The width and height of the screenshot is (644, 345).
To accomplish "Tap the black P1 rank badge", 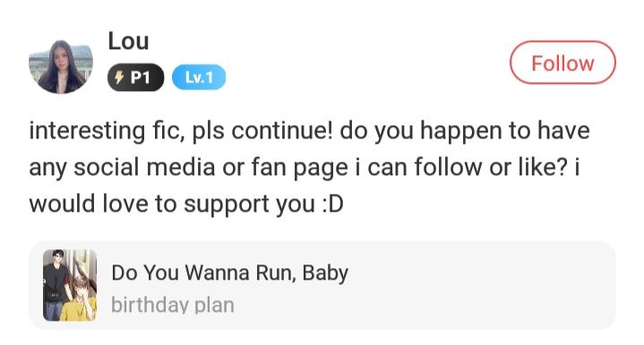I will point(135,77).
